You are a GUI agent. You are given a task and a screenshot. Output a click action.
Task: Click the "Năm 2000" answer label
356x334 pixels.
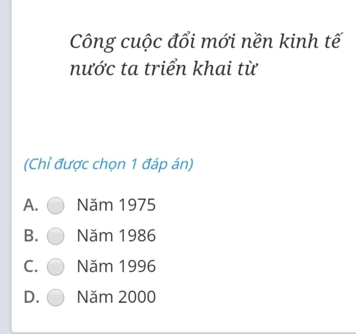[116, 297]
